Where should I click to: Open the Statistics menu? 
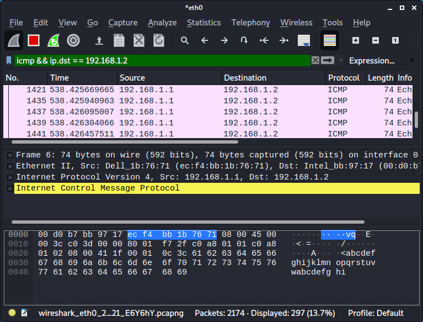coord(204,23)
